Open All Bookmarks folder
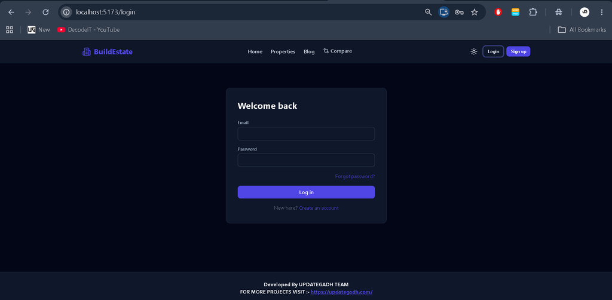 pyautogui.click(x=582, y=30)
